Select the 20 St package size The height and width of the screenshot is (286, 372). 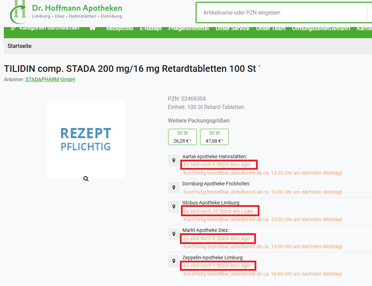(182, 137)
